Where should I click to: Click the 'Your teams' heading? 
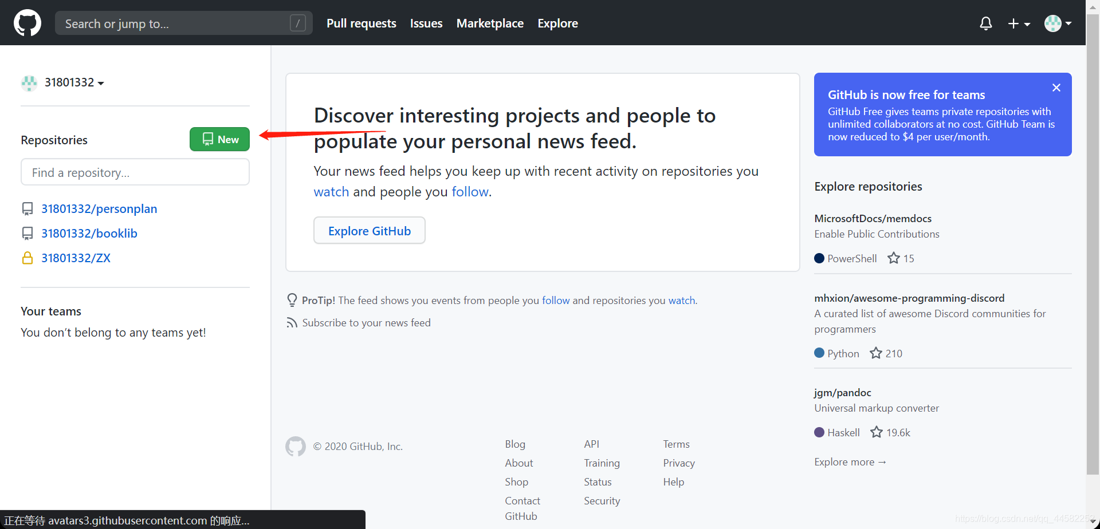coord(51,311)
